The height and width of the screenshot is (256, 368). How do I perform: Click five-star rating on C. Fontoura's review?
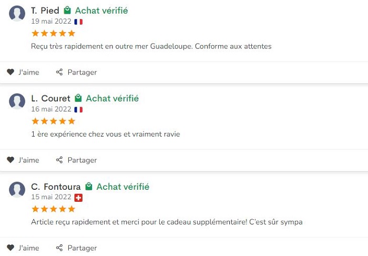pos(53,209)
